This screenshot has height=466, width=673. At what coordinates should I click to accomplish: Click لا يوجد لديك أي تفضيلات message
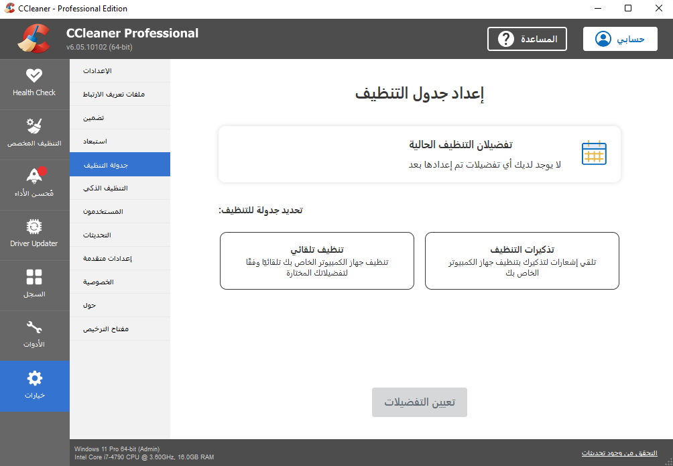tap(485, 165)
